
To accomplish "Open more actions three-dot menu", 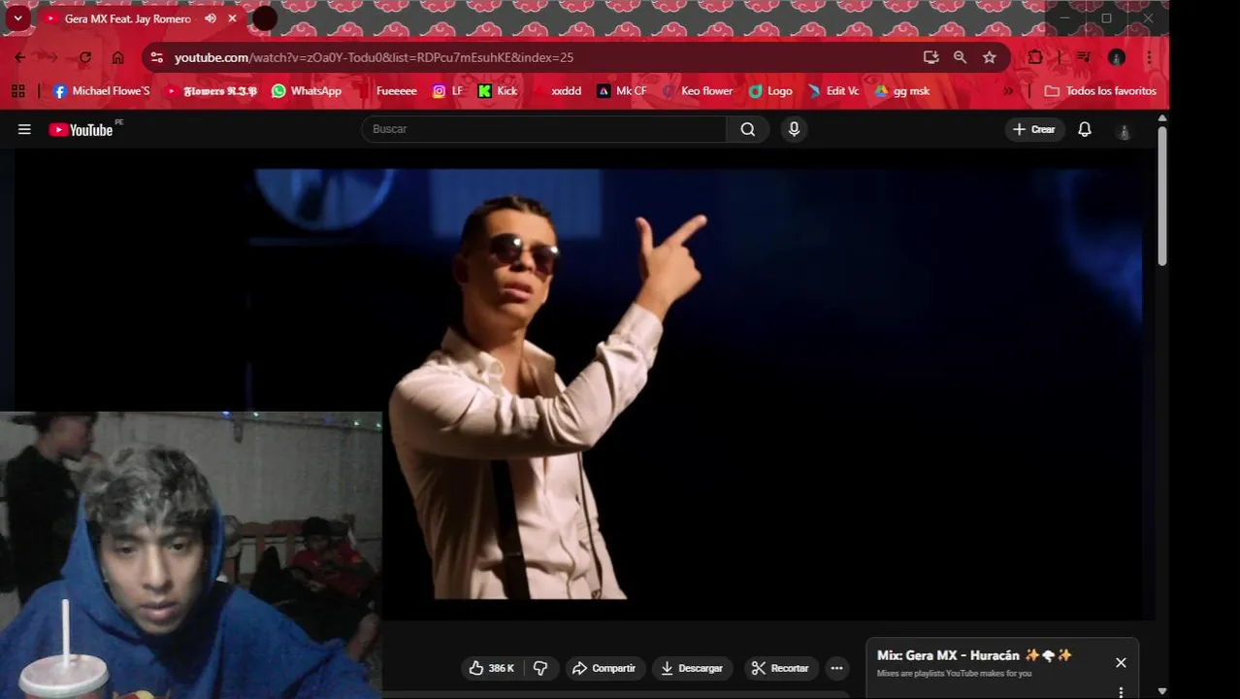I will (x=836, y=668).
